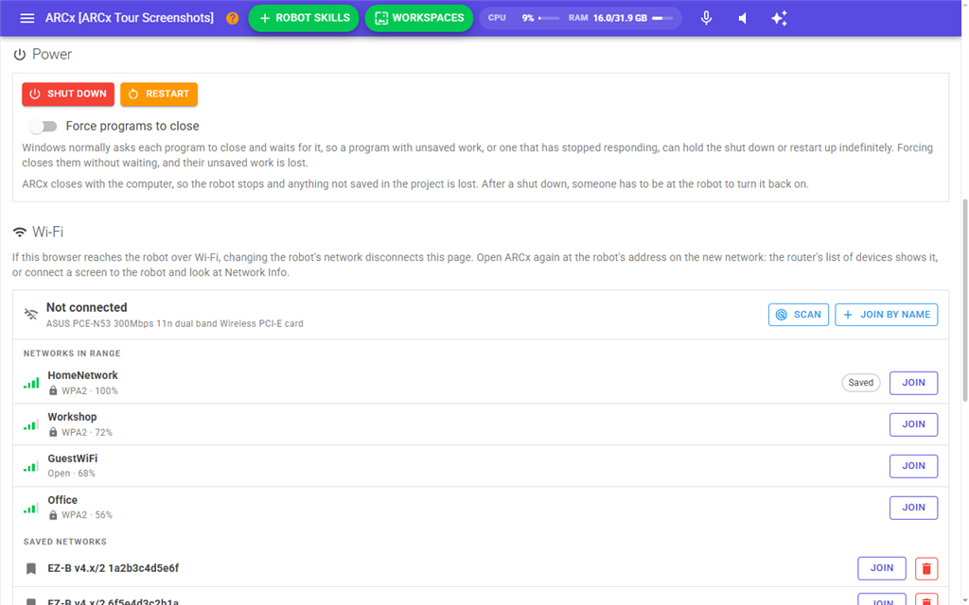The height and width of the screenshot is (605, 969).
Task: Connect to GuestWiFi using its Join button
Action: click(x=913, y=465)
